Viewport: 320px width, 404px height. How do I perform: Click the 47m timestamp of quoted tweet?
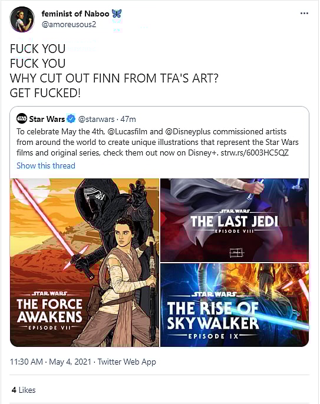128,119
